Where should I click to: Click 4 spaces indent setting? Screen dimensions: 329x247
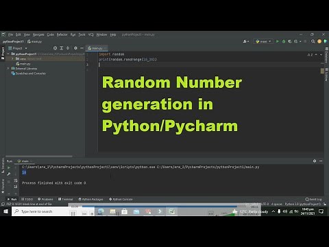pyautogui.click(x=277, y=204)
